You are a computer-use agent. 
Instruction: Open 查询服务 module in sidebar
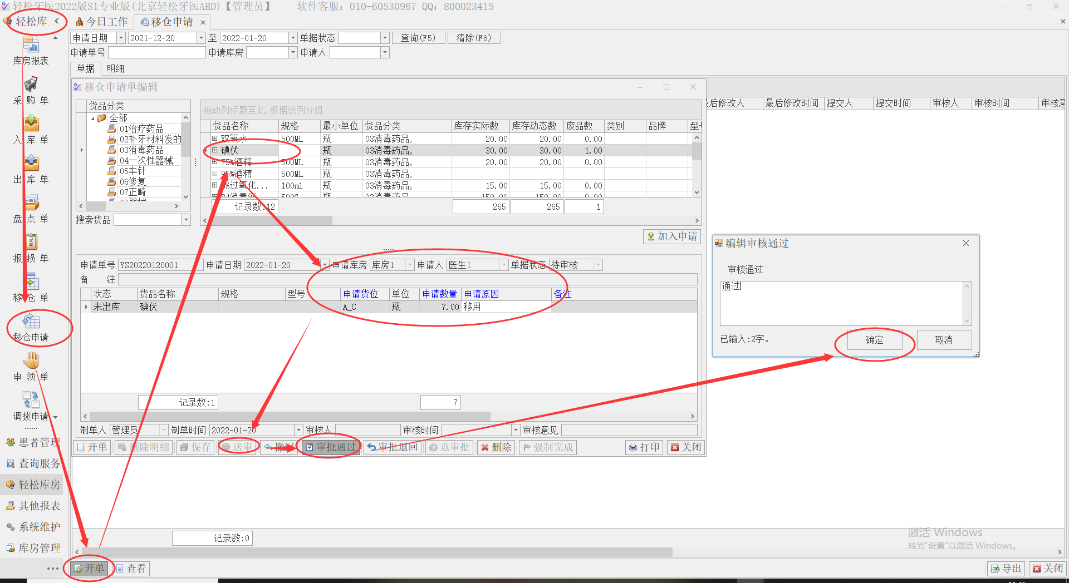click(33, 463)
